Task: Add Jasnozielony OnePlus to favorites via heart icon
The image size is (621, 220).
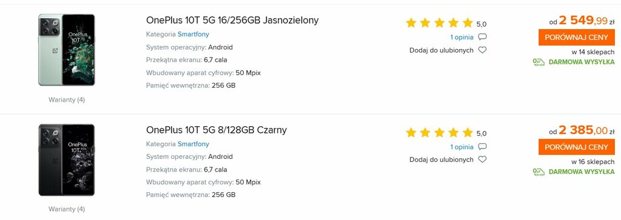Action: point(482,50)
